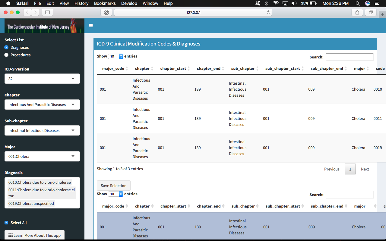Viewport: 386px width, 241px height.
Task: Expand the Chapter dropdown
Action: (42, 105)
